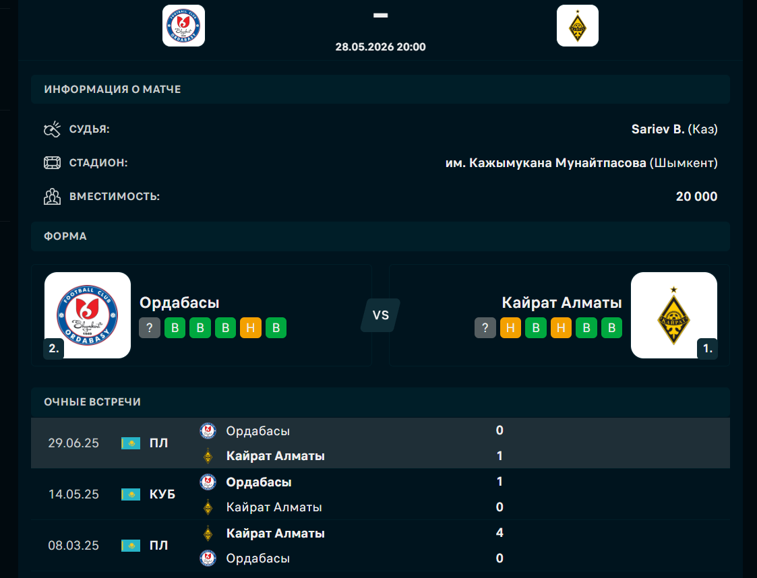Click Kairat's first orange Н draw badge
This screenshot has height=578, width=757.
[x=510, y=327]
